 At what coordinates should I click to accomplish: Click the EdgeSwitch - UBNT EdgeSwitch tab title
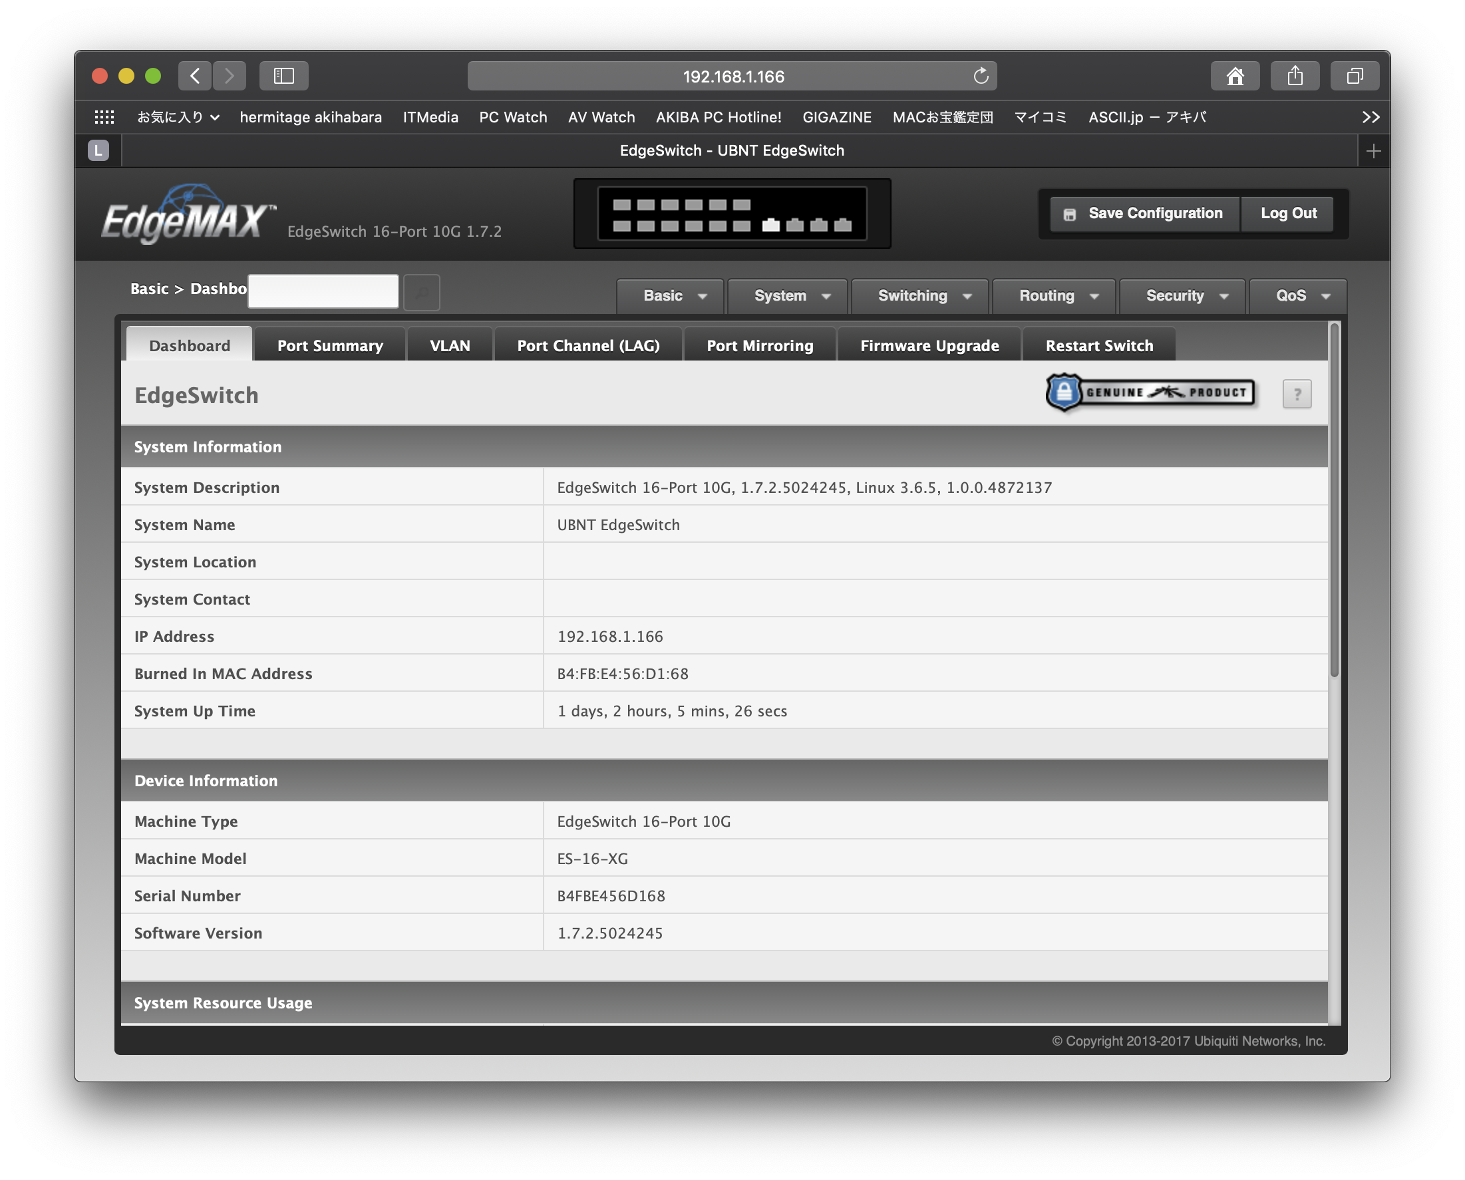tap(731, 151)
